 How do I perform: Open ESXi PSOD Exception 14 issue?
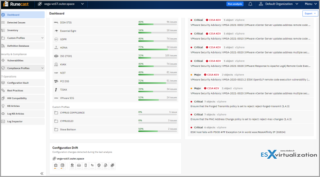tap(251, 130)
